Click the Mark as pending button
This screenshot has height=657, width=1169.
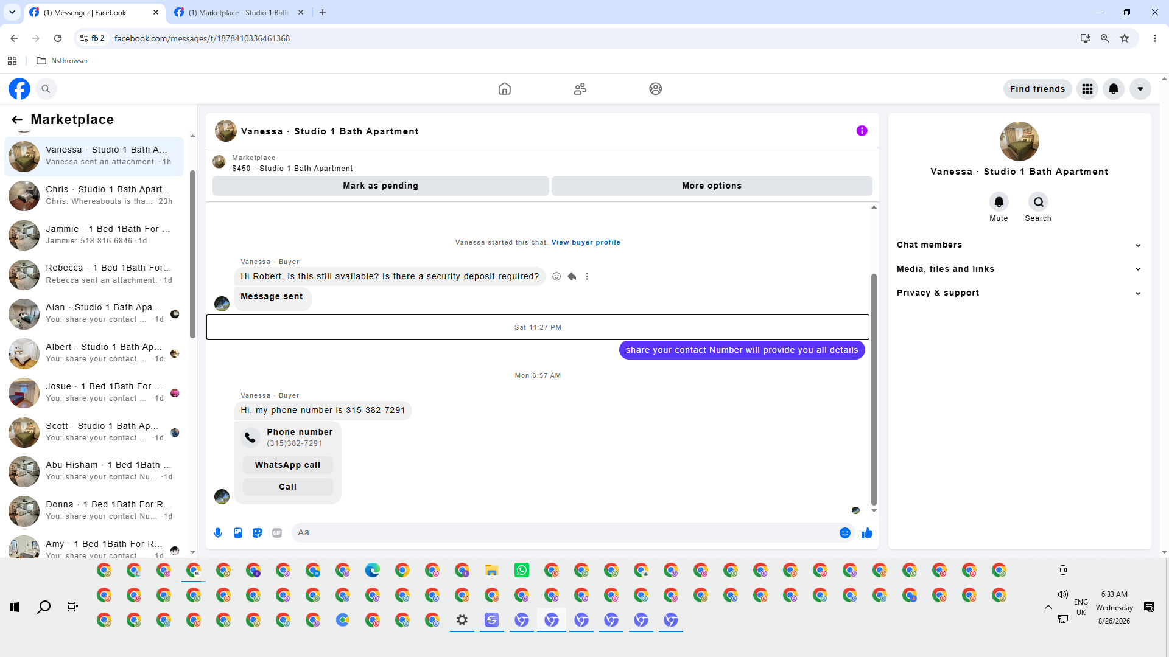381,186
